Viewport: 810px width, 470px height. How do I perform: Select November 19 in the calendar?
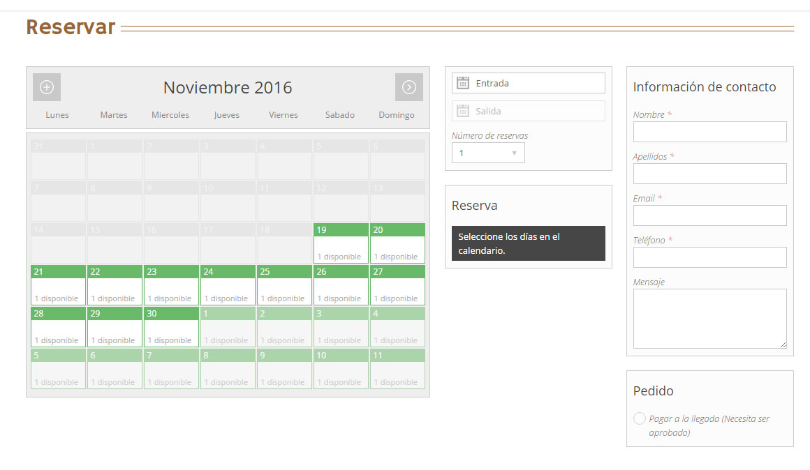click(341, 243)
